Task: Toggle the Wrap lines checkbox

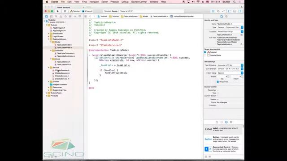Action: point(218,82)
